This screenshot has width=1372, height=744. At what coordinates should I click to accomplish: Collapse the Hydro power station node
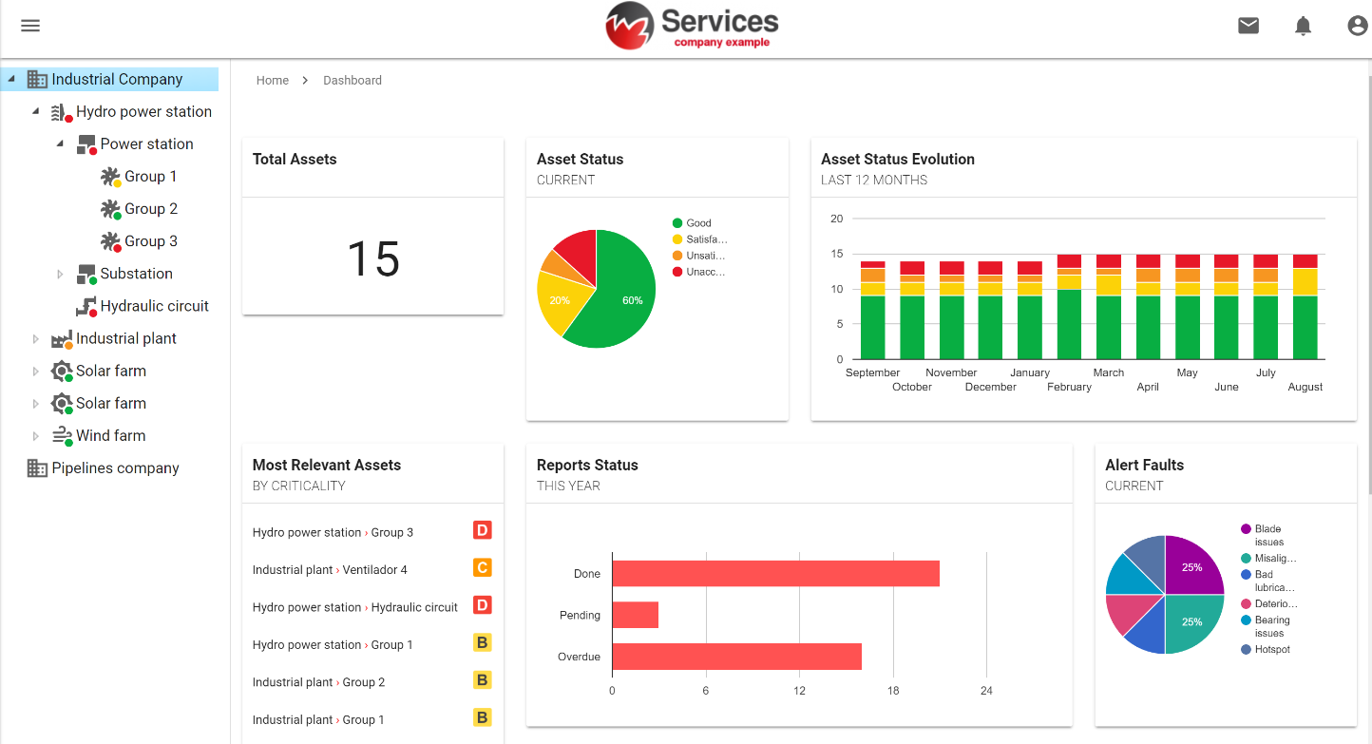pyautogui.click(x=36, y=112)
